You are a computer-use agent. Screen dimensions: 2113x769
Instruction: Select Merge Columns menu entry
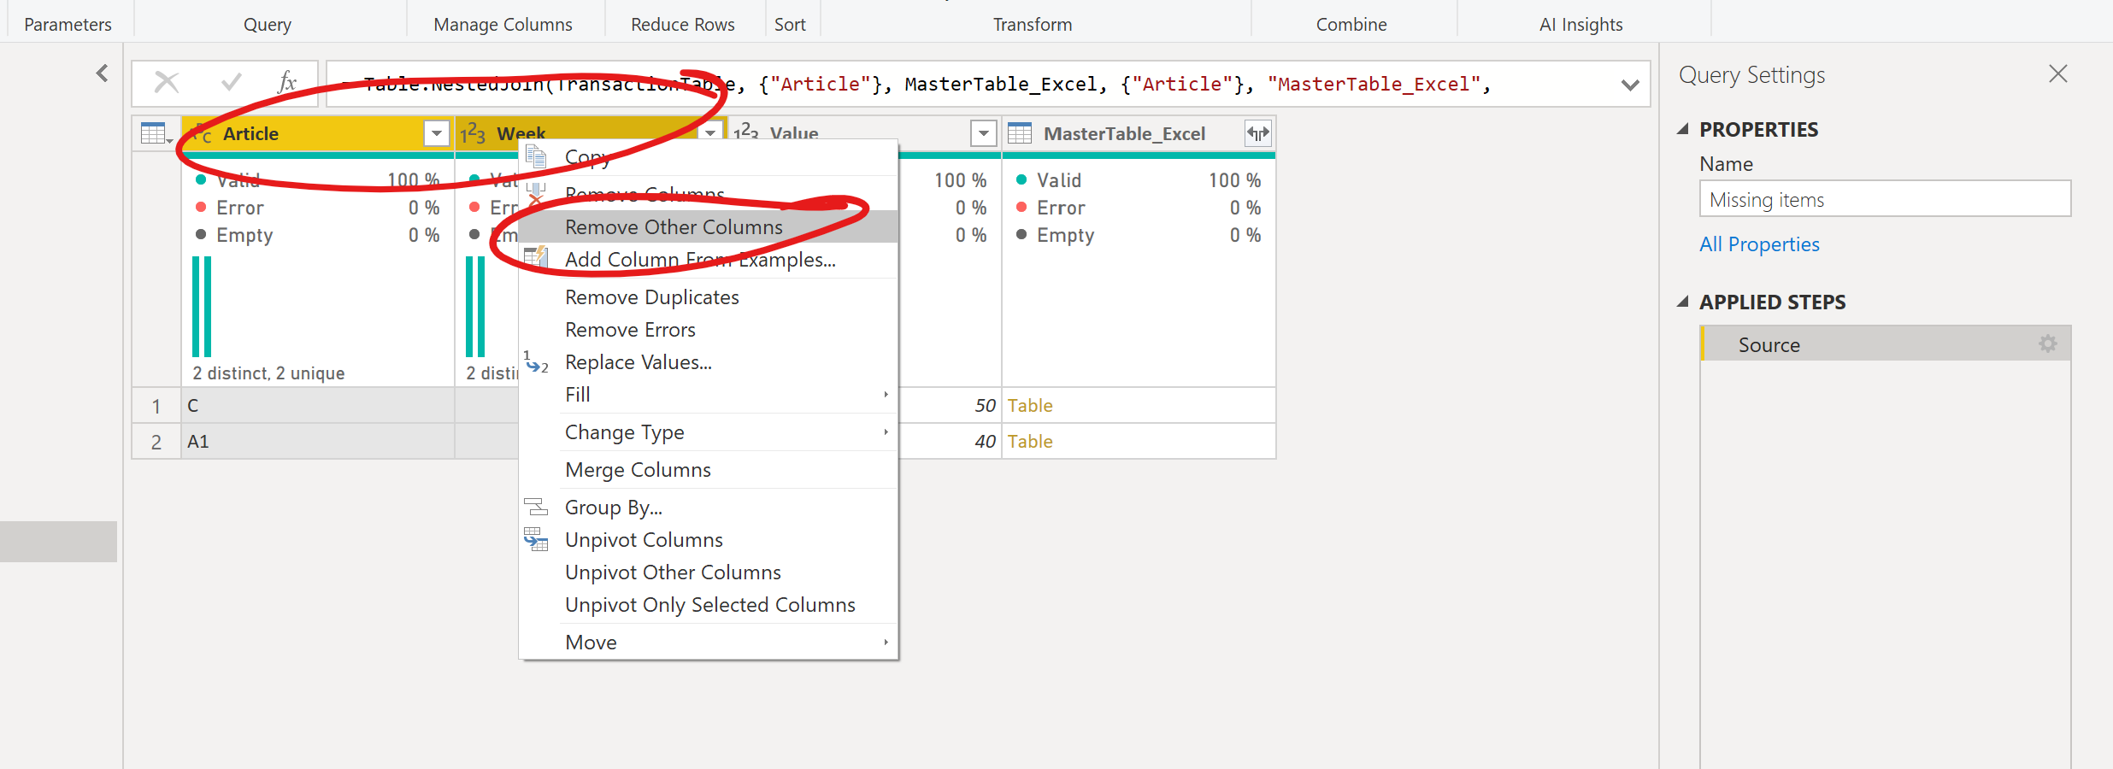(x=709, y=470)
